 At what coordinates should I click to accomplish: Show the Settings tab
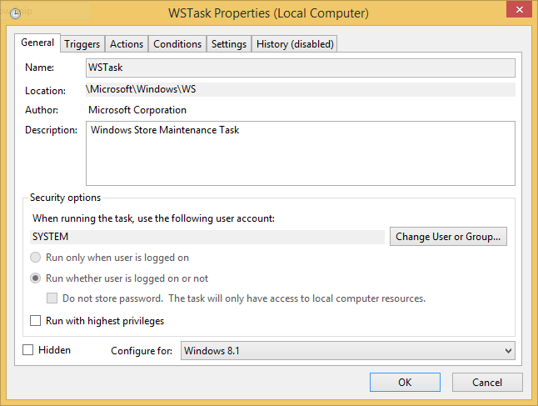(228, 44)
